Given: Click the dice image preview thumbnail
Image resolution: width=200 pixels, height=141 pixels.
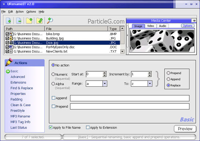Looking at the screenshot, I should 162,41.
